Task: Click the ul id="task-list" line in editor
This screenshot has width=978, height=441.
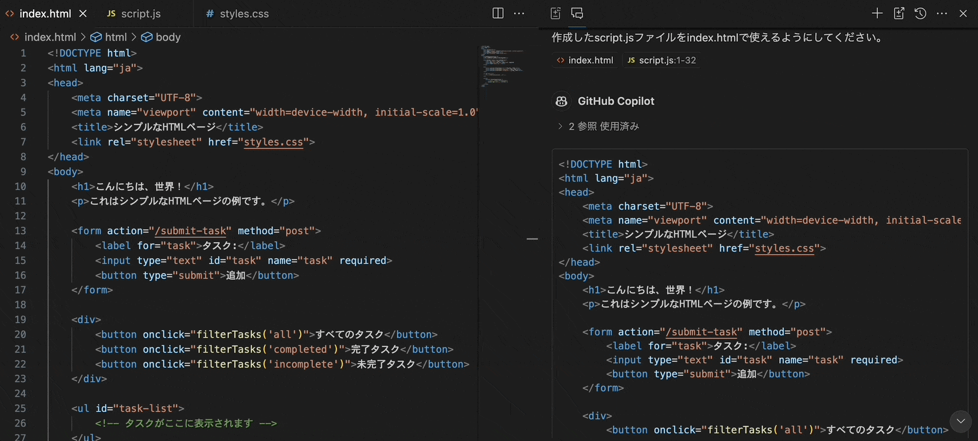Action: pyautogui.click(x=128, y=408)
